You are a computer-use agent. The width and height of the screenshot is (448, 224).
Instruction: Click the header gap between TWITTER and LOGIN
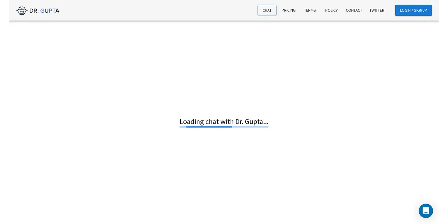pyautogui.click(x=390, y=10)
